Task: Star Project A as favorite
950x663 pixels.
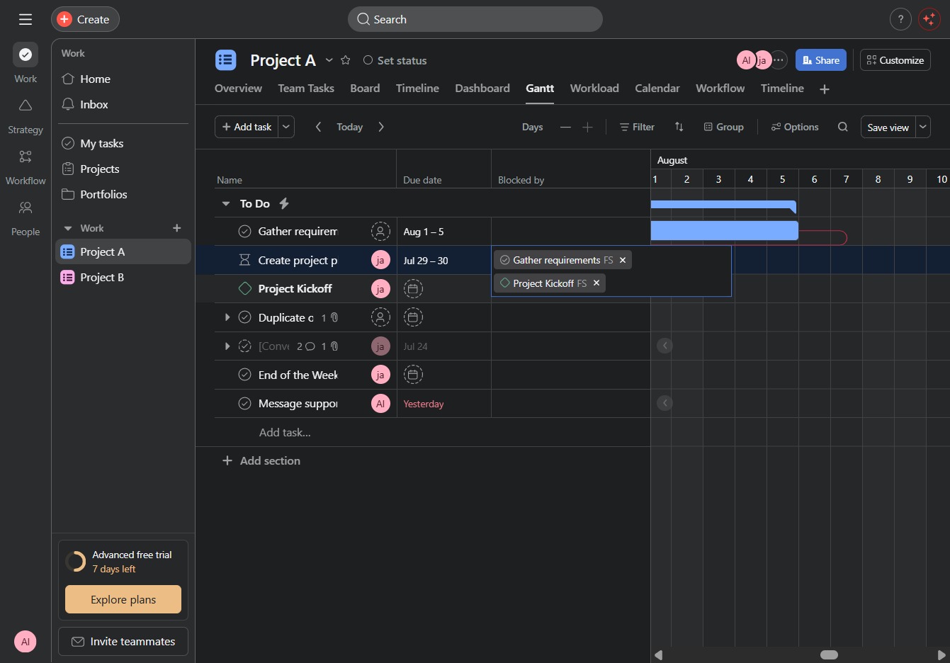Action: [346, 60]
